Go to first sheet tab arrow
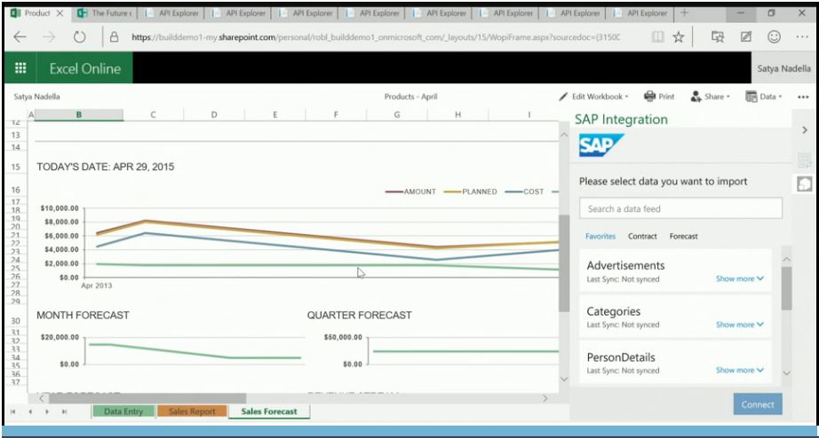Screen dimensions: 819x438 click(x=13, y=411)
